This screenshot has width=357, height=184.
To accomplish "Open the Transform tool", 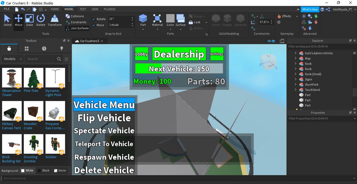I will coord(54,20).
